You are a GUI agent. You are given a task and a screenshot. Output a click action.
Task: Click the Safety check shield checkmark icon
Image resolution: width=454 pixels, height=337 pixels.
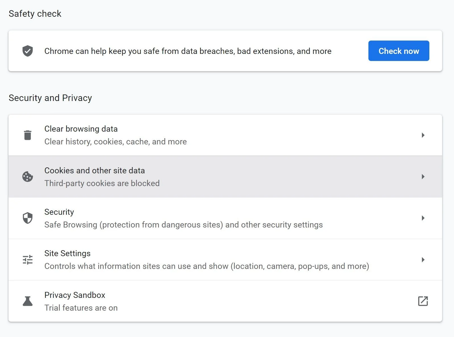[27, 51]
